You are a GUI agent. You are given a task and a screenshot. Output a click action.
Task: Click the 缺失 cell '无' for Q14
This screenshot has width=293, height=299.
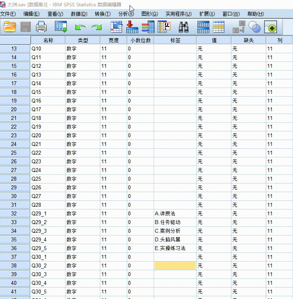click(249, 84)
